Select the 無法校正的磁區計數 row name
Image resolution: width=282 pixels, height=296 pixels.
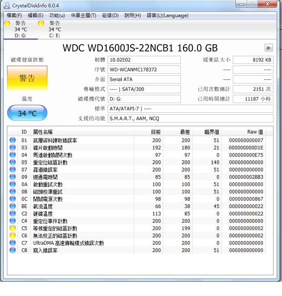click(55, 236)
